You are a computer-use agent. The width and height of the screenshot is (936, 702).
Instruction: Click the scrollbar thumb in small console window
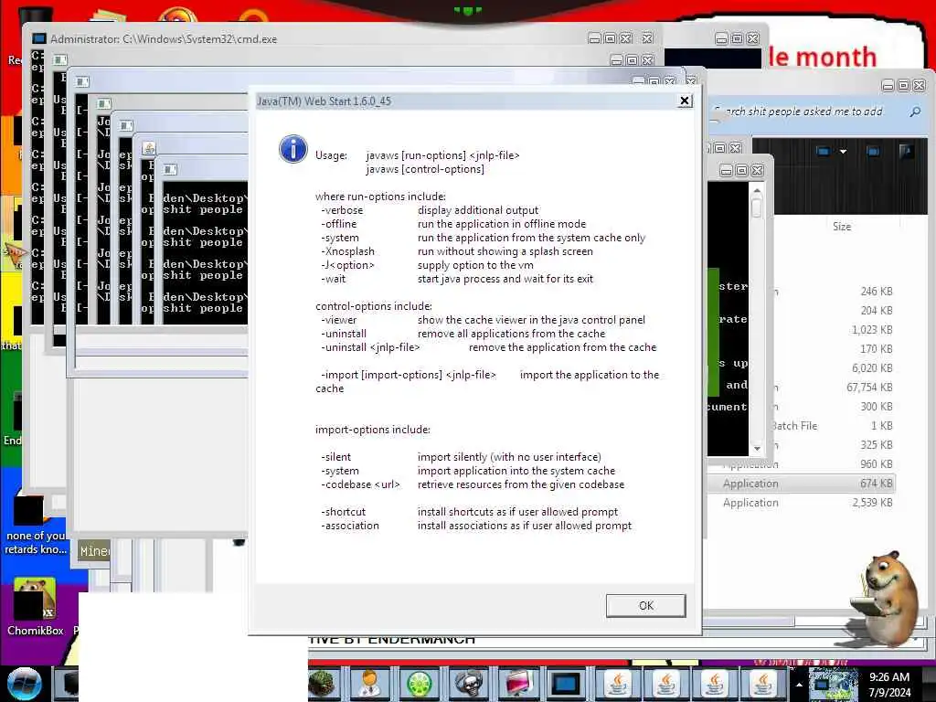click(x=757, y=207)
